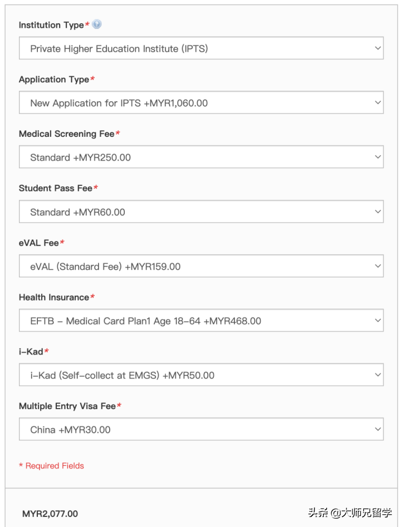The image size is (401, 527).
Task: Click the eVAL Fee label text
Action: 39,243
